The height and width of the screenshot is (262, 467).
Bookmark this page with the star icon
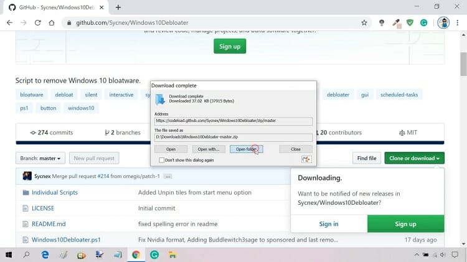pyautogui.click(x=364, y=22)
